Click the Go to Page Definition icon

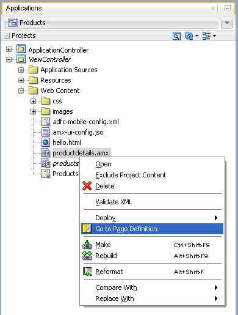[x=87, y=229]
